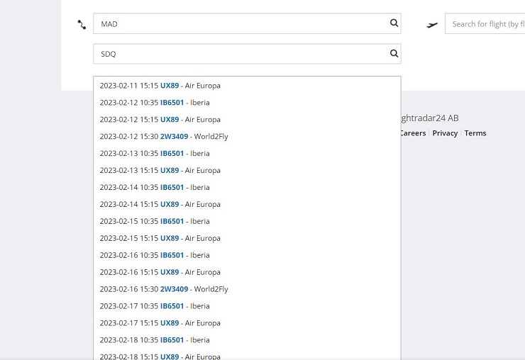Select 2023-02-16 15:15 UX89 Air Europa flight

coord(247,272)
